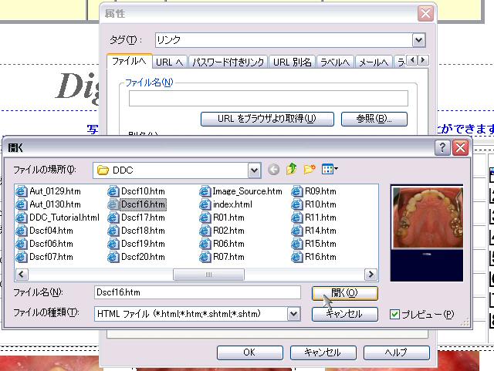Select the highlighted Dscf16.htm file name
Image resolution: width=494 pixels, height=371 pixels.
[x=143, y=204]
